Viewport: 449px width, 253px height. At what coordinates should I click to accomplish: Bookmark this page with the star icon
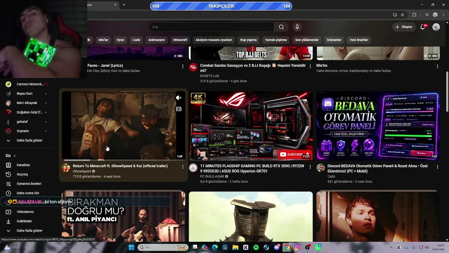402,15
